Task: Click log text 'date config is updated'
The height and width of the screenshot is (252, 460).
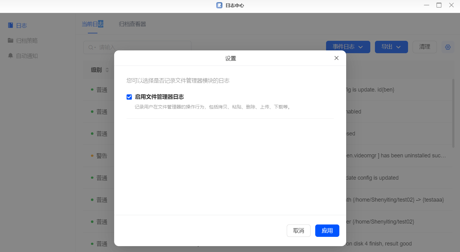Action: [x=372, y=178]
